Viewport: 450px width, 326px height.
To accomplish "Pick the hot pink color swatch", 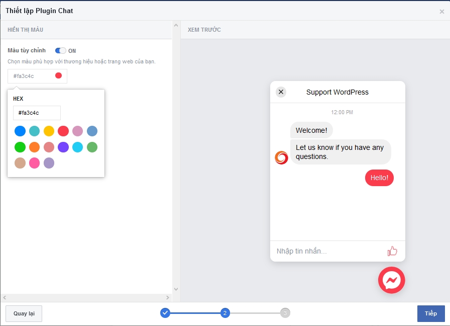I will tap(34, 163).
